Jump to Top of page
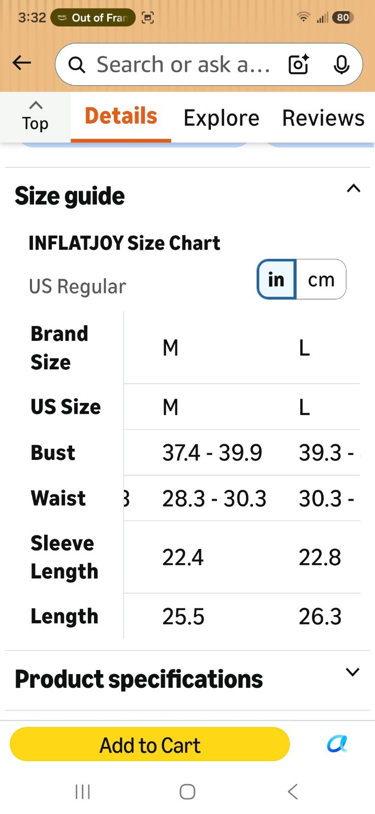The height and width of the screenshot is (814, 375). pyautogui.click(x=35, y=117)
